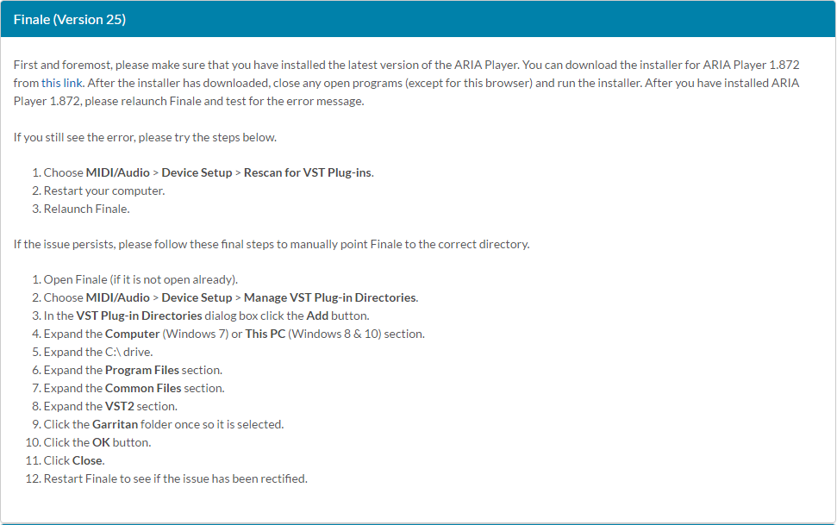Click 'If you still see the error' sentence

pyautogui.click(x=145, y=137)
